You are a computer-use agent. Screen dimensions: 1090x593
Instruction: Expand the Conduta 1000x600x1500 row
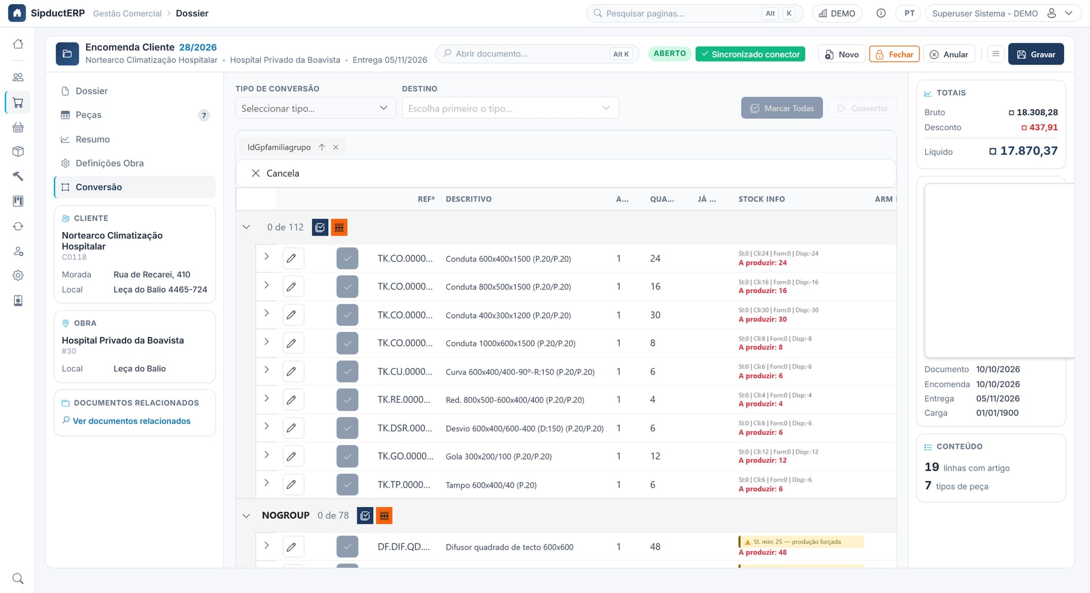[x=266, y=342]
